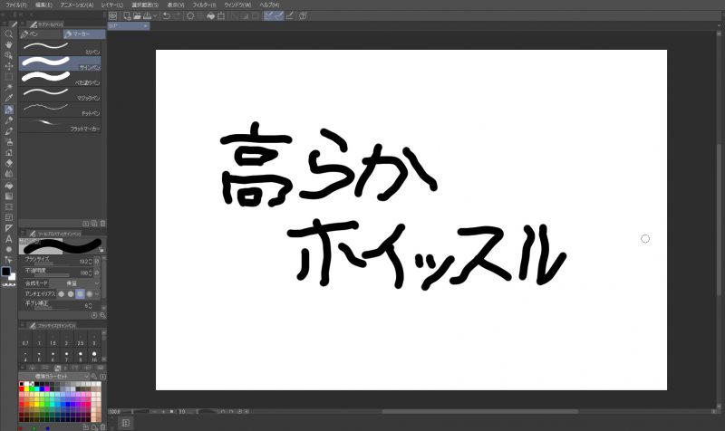The width and height of the screenshot is (725, 431).
Task: Switch to the マーカー sub tool group tab
Action: pos(84,34)
